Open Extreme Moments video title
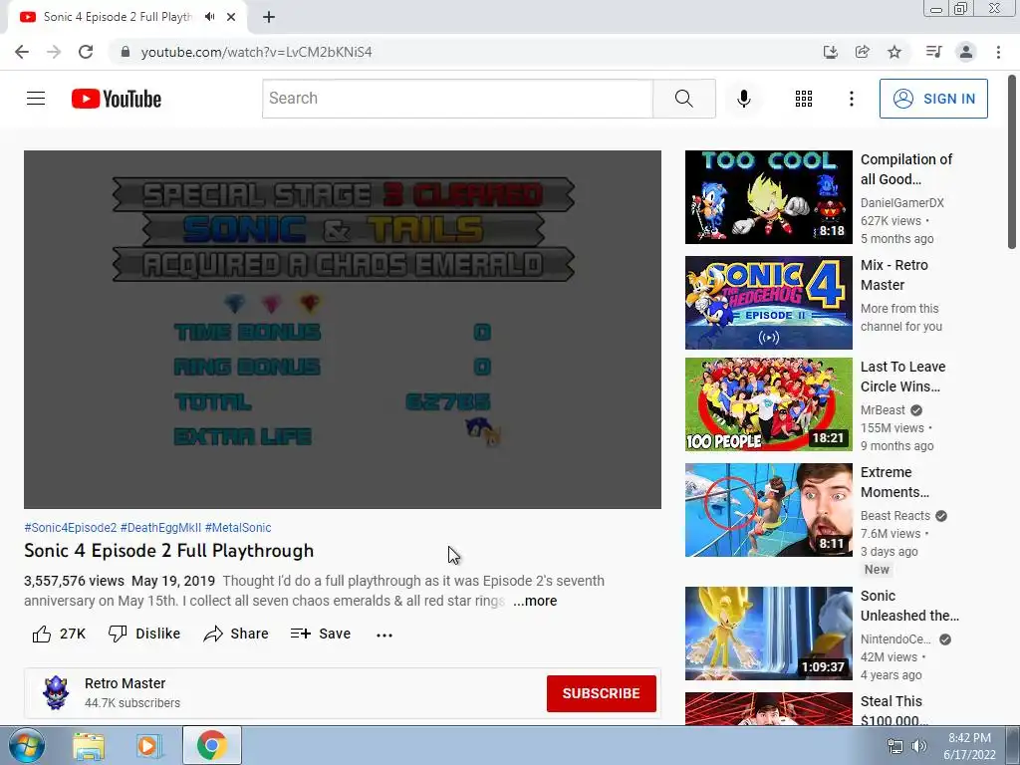Image resolution: width=1020 pixels, height=765 pixels. 894,482
